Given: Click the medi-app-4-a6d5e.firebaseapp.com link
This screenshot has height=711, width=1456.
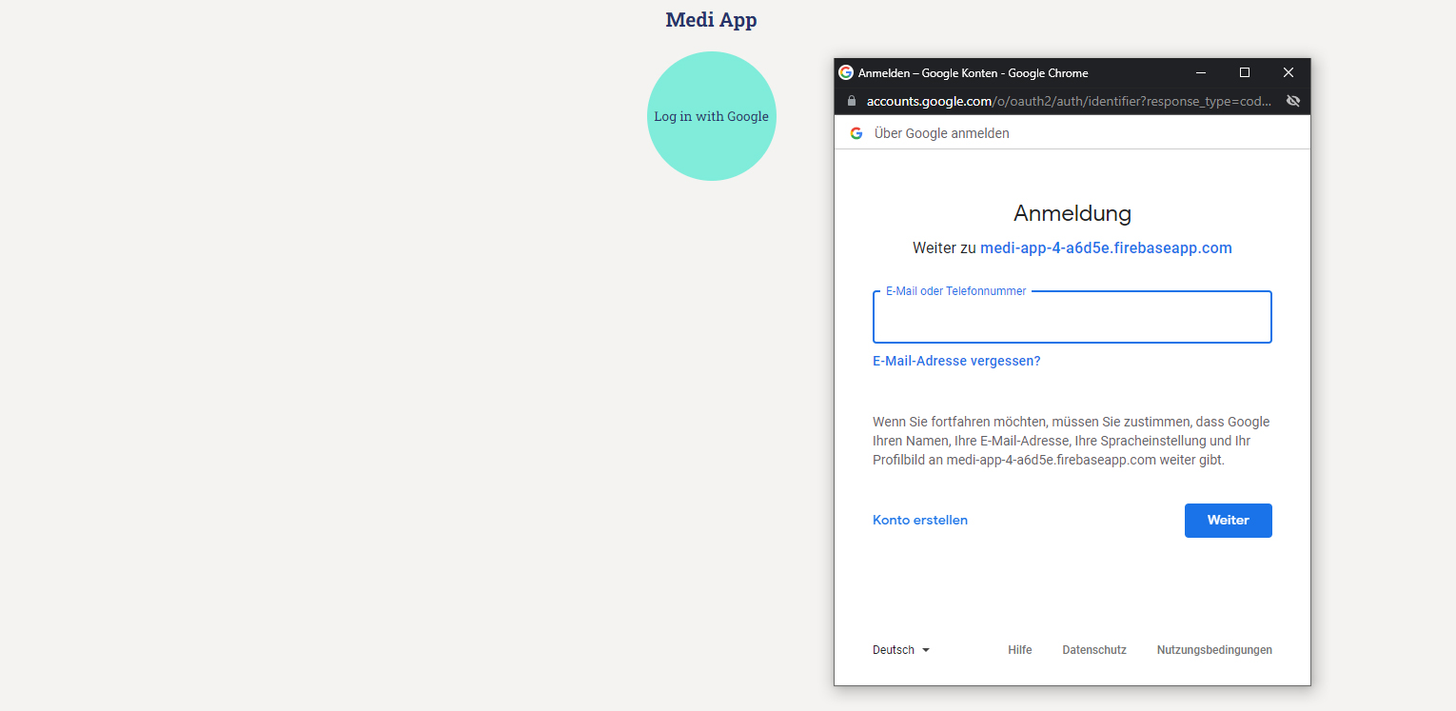Looking at the screenshot, I should click(1106, 248).
